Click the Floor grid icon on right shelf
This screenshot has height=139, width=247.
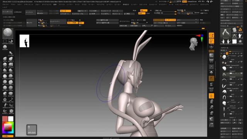point(211,60)
